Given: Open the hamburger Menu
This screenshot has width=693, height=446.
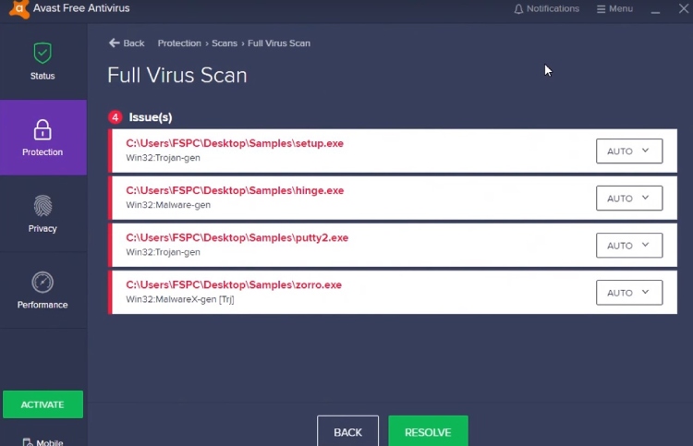Looking at the screenshot, I should pyautogui.click(x=614, y=9).
